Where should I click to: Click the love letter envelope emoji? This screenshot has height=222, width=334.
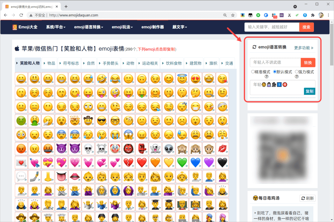tap(21, 163)
